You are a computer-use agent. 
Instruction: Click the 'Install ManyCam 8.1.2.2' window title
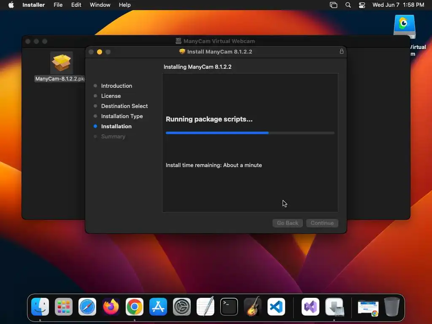[219, 51]
